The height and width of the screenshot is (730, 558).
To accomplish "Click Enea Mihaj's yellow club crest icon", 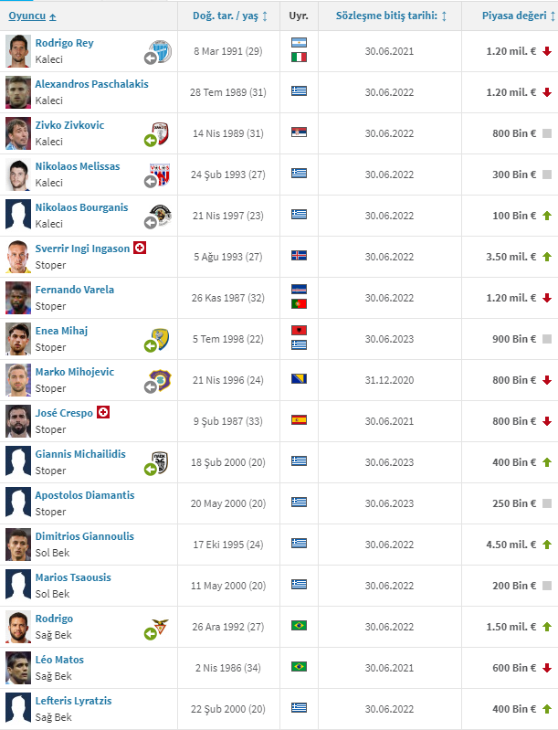I will click(160, 339).
